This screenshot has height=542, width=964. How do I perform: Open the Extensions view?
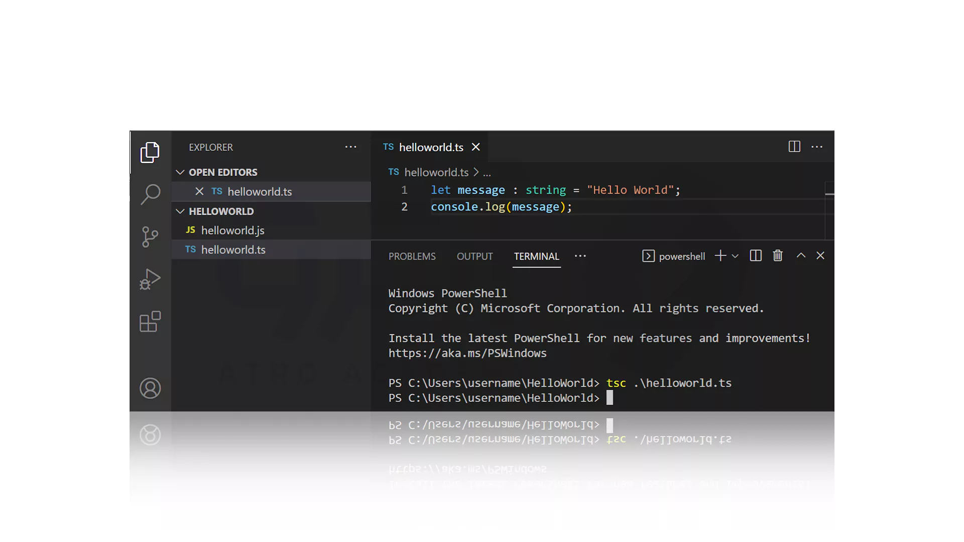tap(150, 322)
